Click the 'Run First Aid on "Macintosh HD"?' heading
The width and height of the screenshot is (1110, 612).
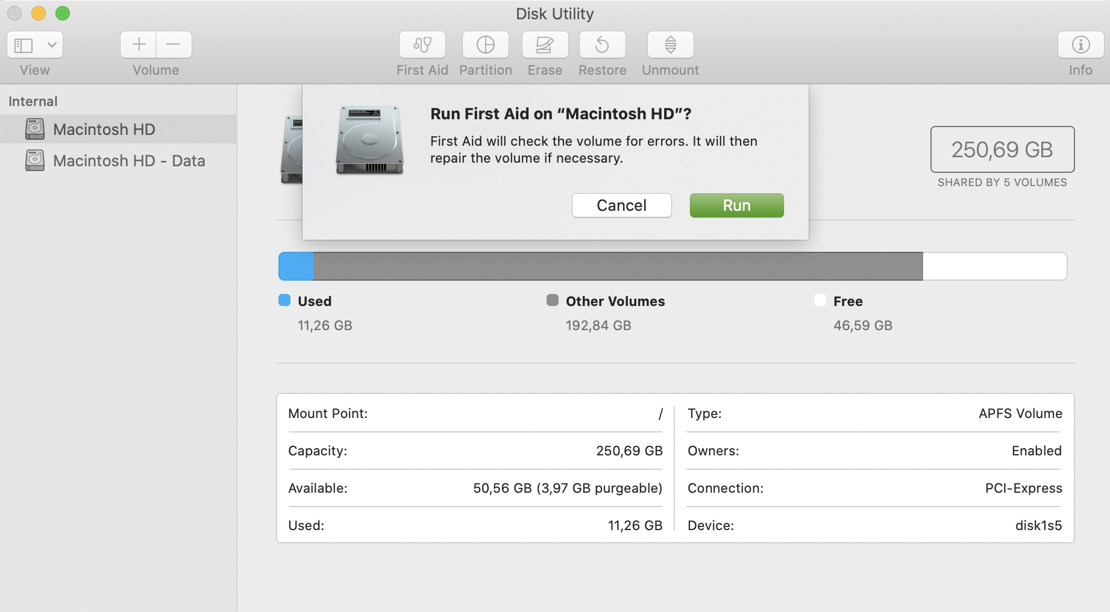pyautogui.click(x=560, y=114)
